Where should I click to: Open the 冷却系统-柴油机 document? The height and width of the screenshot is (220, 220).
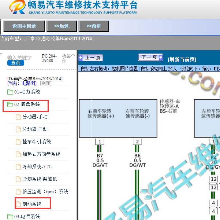click(40, 179)
